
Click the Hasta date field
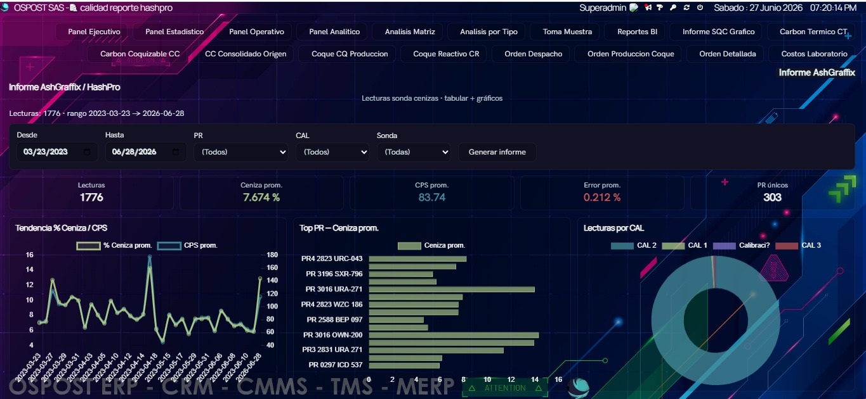[146, 152]
